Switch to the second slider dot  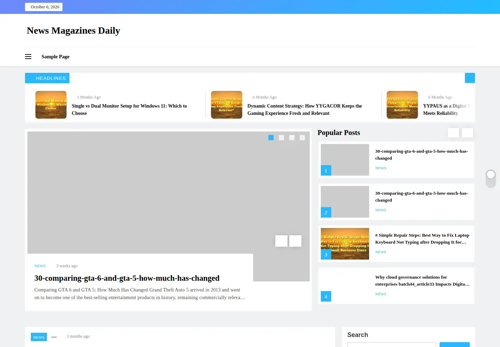(282, 138)
